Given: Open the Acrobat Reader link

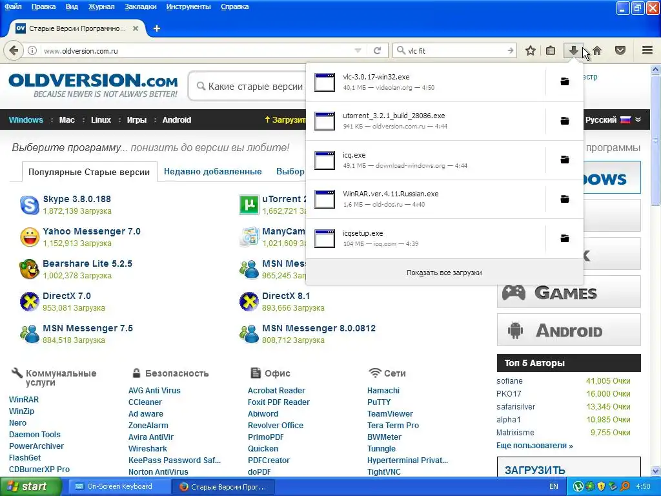Looking at the screenshot, I should [276, 391].
